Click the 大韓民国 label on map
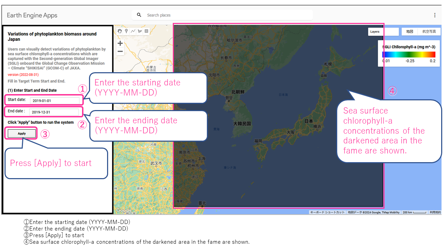Screen dimensions: 445x250 coord(242,123)
